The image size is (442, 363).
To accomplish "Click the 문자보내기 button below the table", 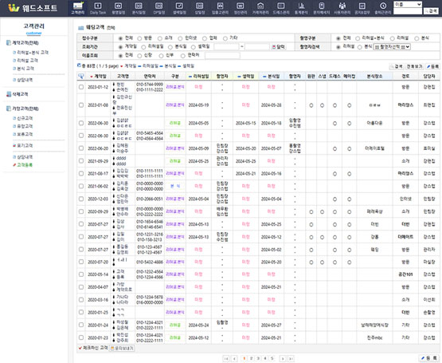I will click(x=122, y=349).
